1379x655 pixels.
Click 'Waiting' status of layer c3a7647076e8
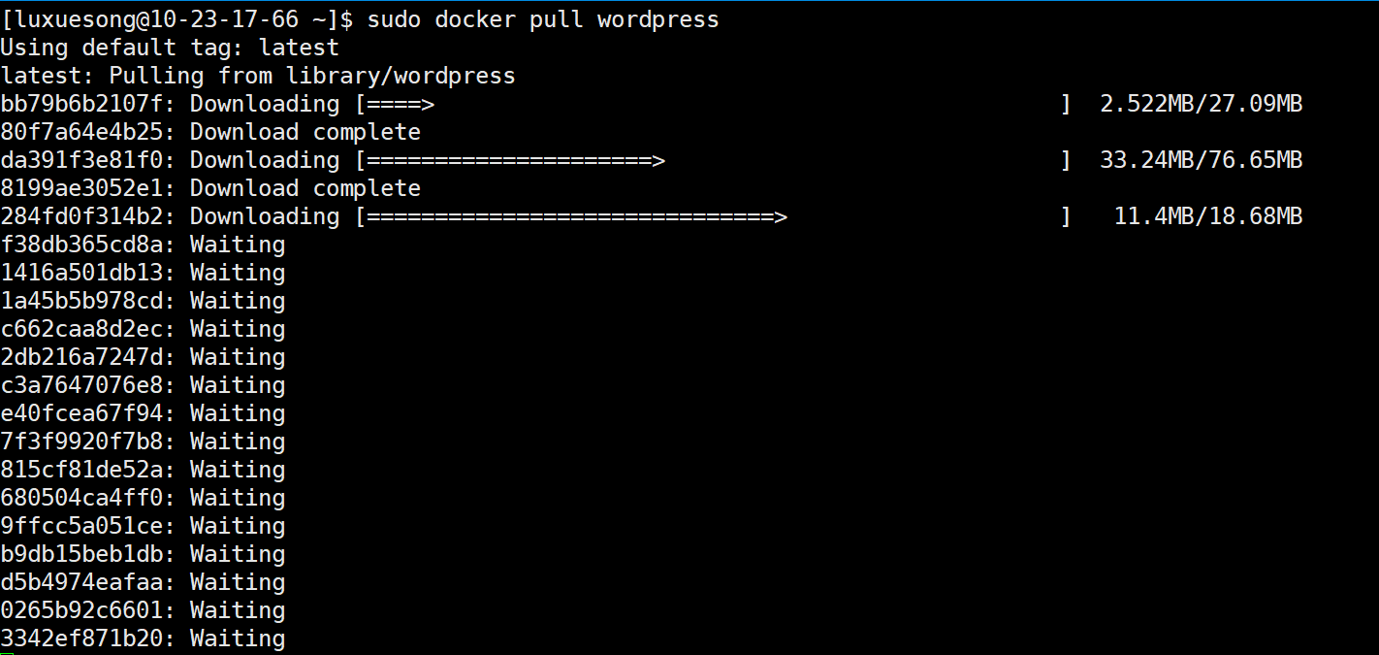pyautogui.click(x=238, y=385)
